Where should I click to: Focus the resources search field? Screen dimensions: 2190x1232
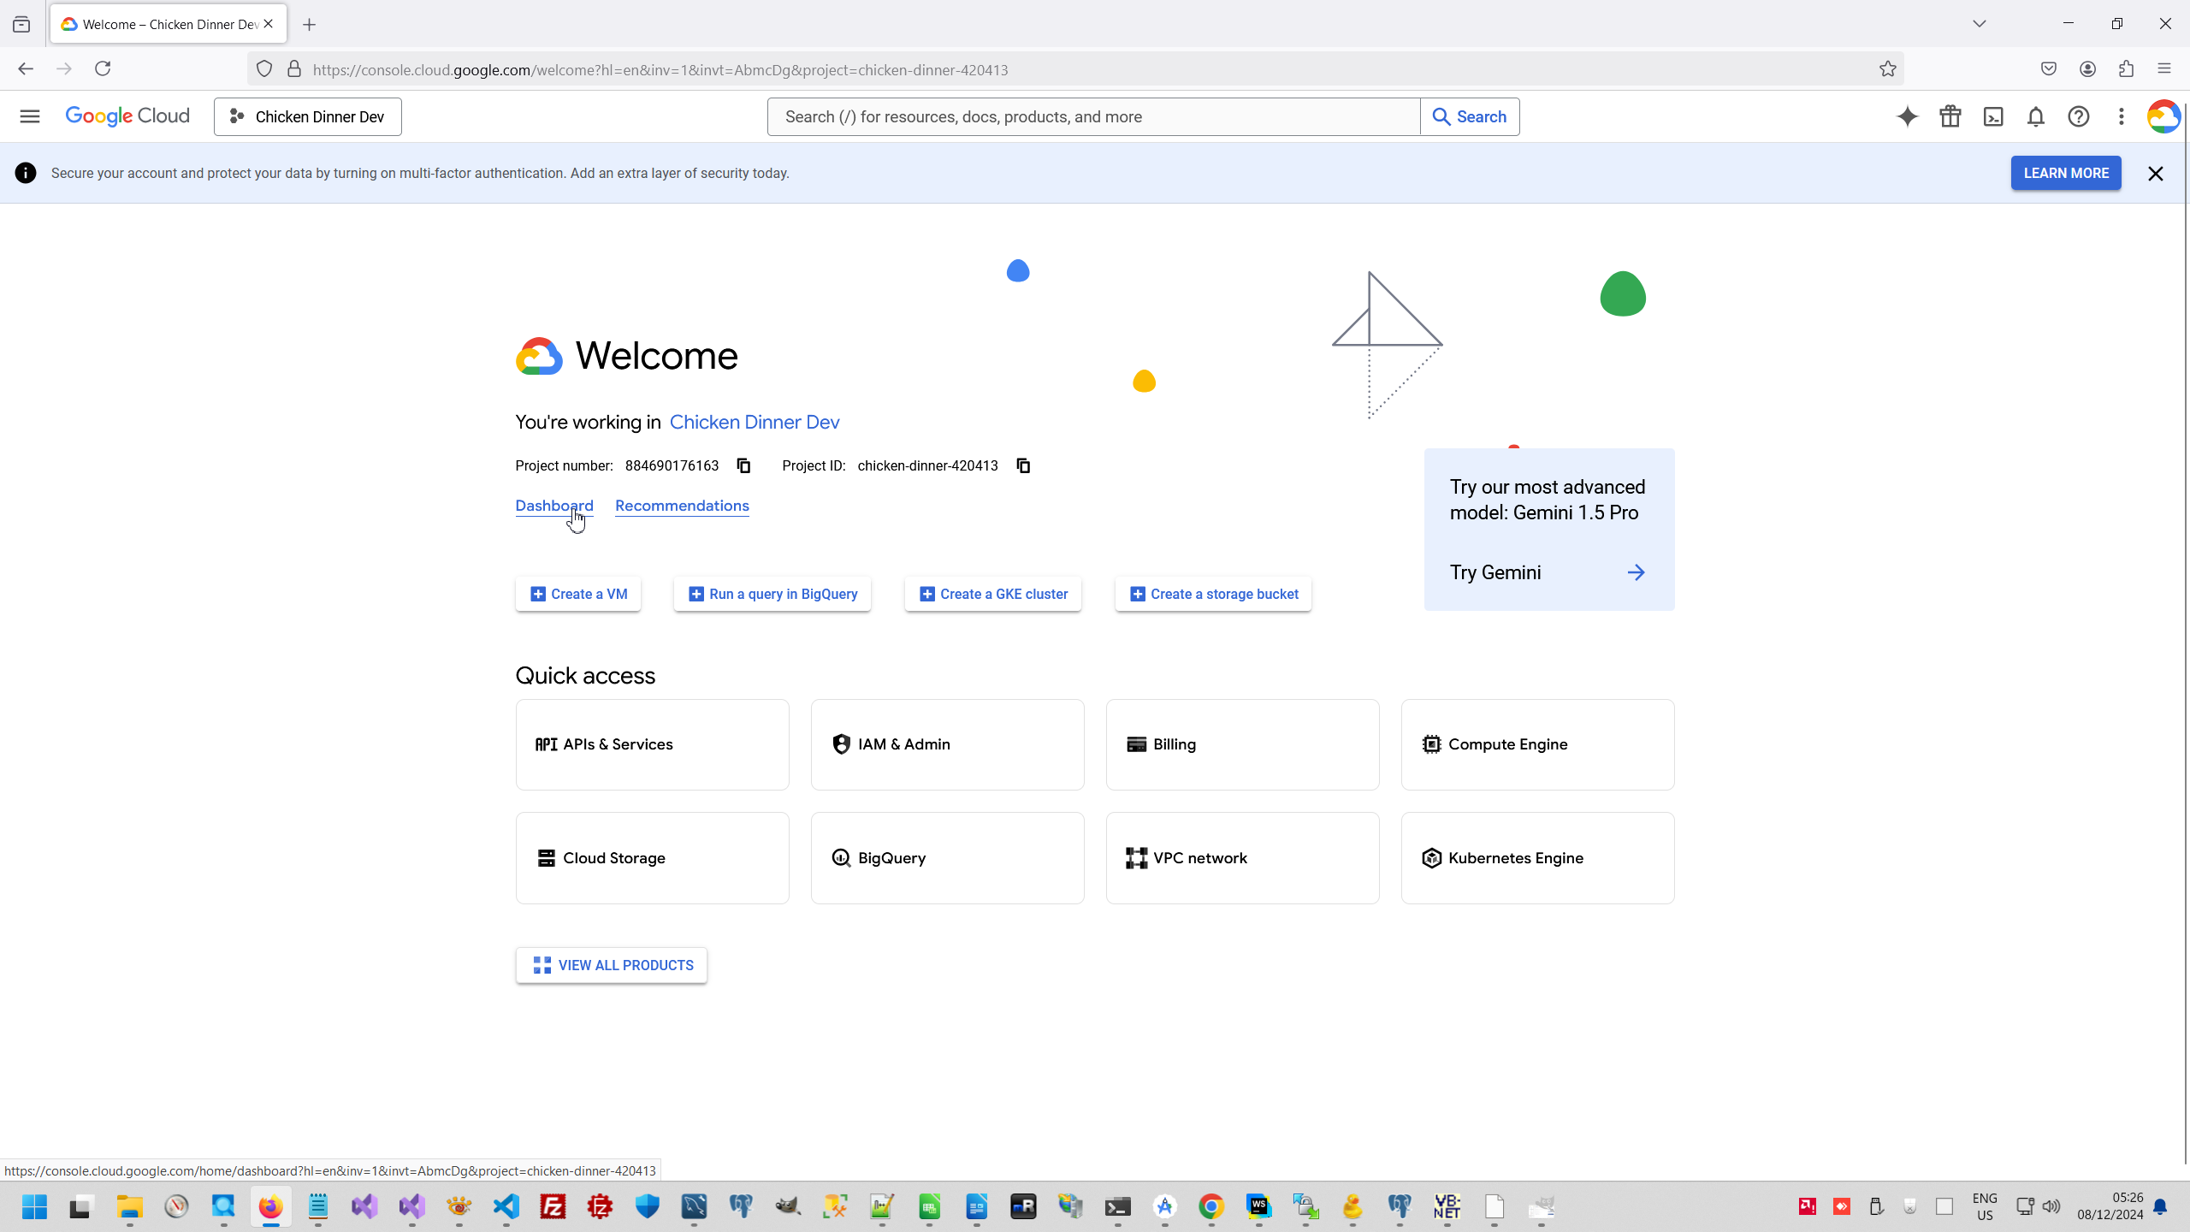tap(1093, 116)
